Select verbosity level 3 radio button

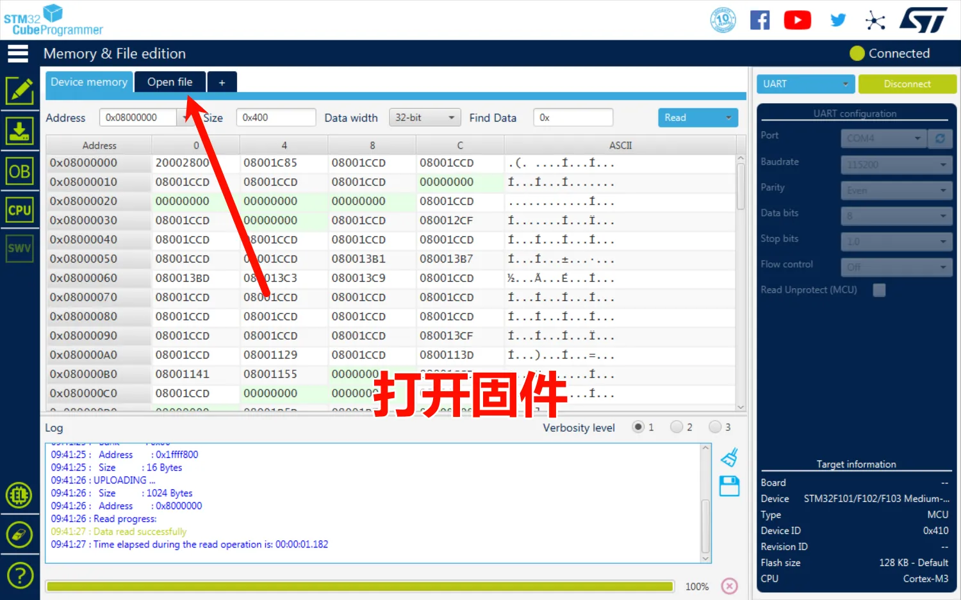click(715, 427)
